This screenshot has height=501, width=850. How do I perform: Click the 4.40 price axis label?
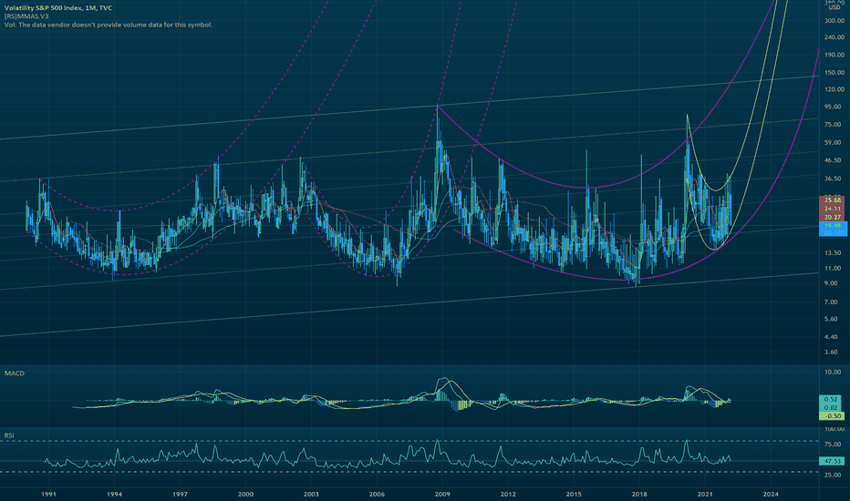click(831, 337)
